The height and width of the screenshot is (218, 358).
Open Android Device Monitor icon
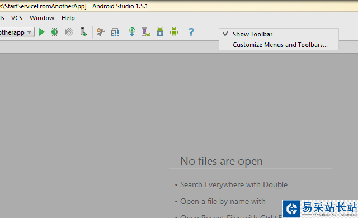click(174, 32)
